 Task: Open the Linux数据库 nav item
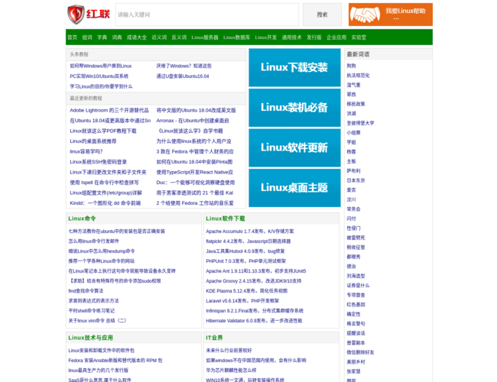coord(236,37)
